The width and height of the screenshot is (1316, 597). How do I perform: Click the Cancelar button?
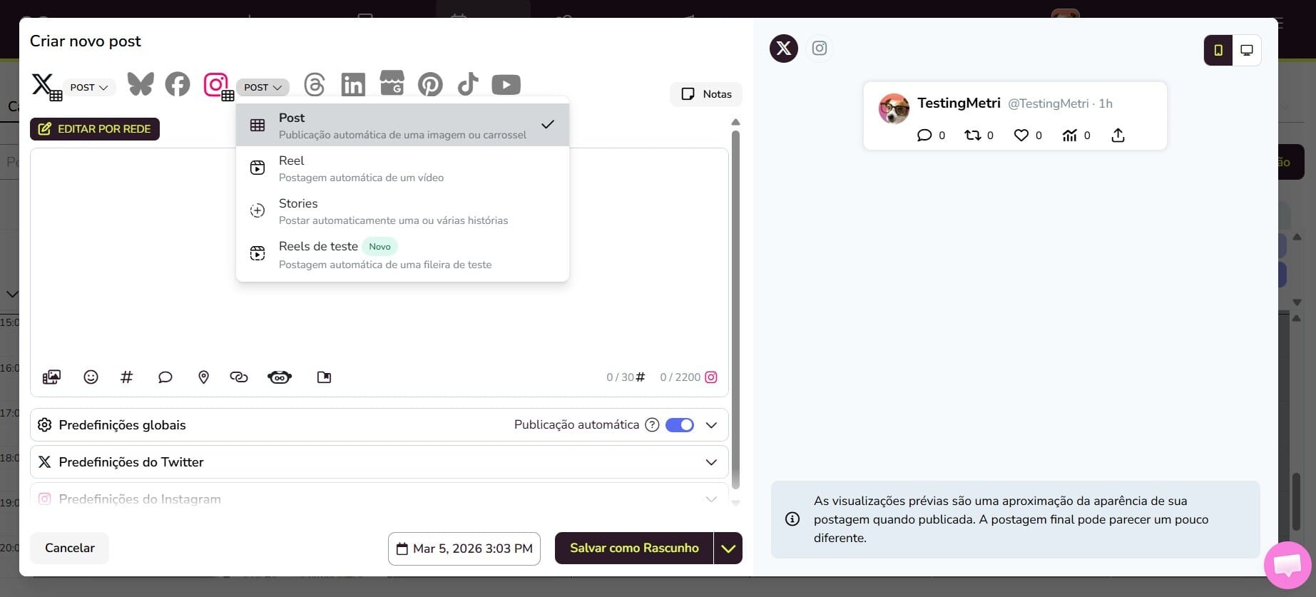click(x=69, y=548)
